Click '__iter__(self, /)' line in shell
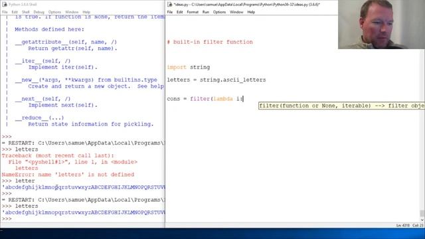This screenshot has height=239, width=425. coord(42,61)
